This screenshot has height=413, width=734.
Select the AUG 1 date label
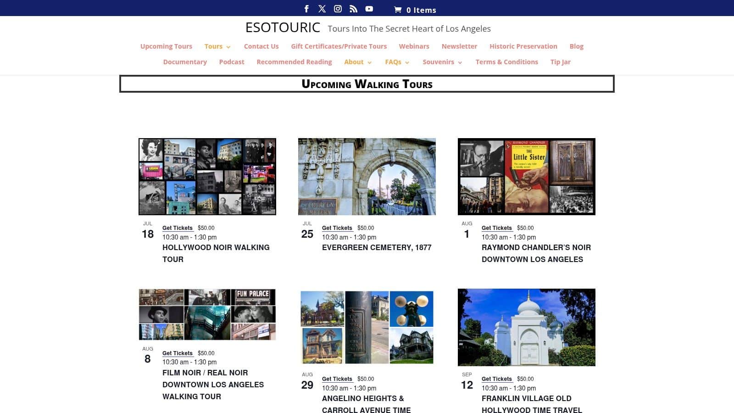467,230
